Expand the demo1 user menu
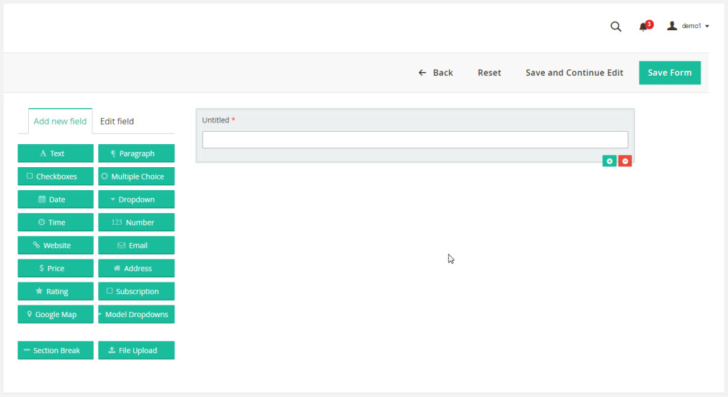The height and width of the screenshot is (397, 728). [689, 27]
